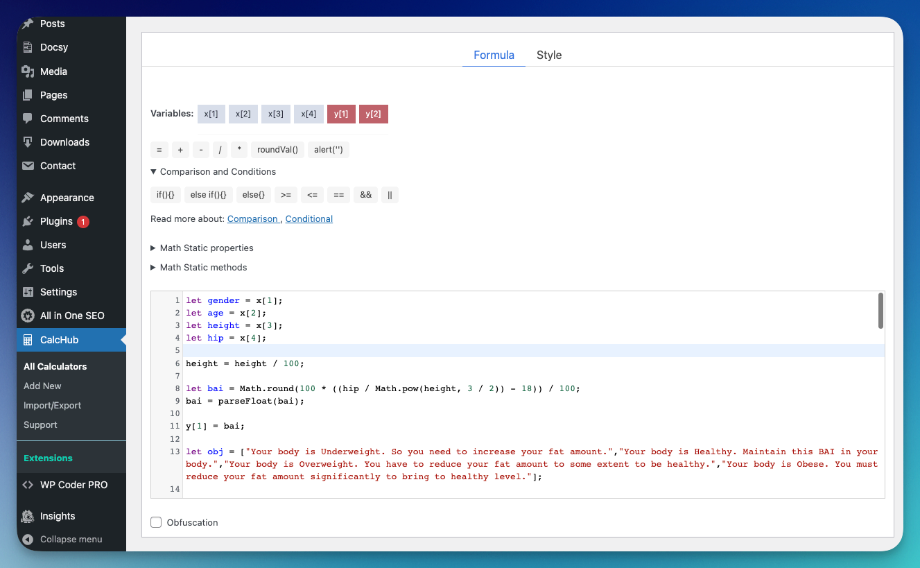Click the Plugins plug icon
Viewport: 920px width, 568px height.
click(x=28, y=221)
